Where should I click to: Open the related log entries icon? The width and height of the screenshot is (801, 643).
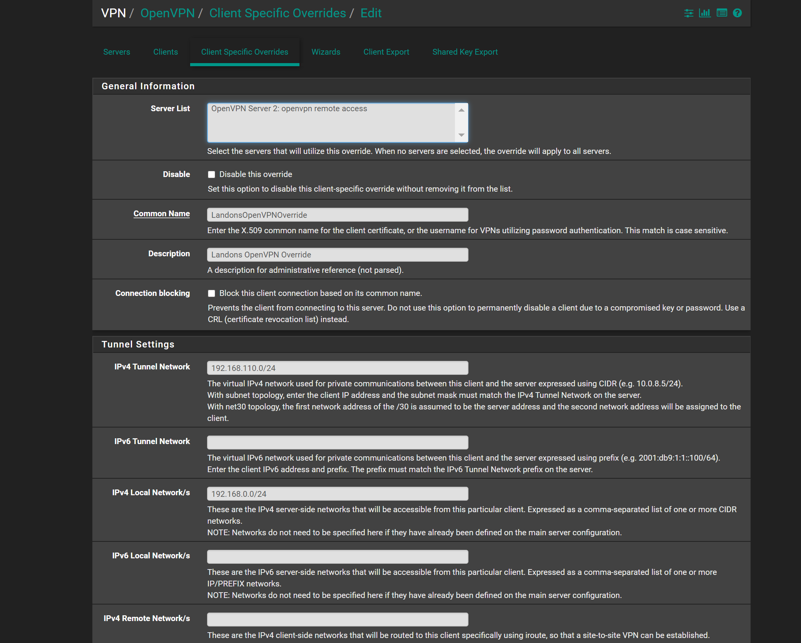722,13
